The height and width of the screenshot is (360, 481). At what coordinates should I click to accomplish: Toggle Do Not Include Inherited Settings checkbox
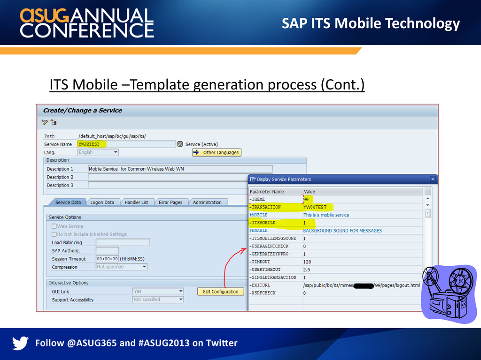click(x=54, y=234)
